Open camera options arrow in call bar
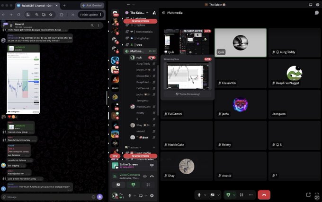 coord(218,195)
